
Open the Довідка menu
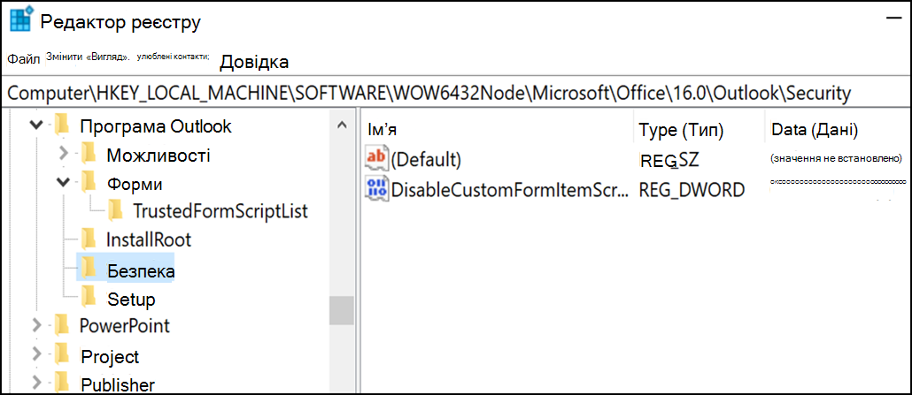(254, 62)
